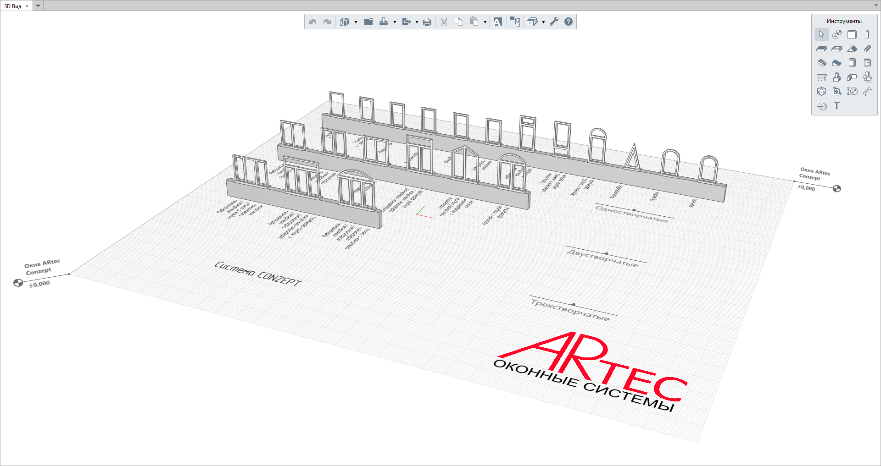The image size is (881, 466).
Task: Select the polyhedron Element tool
Action: (x=822, y=91)
